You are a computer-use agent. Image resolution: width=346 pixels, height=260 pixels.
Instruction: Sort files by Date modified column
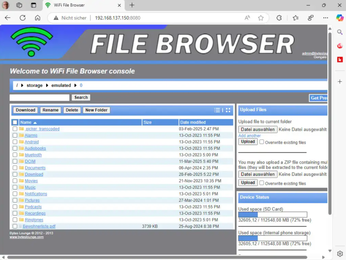(x=193, y=122)
